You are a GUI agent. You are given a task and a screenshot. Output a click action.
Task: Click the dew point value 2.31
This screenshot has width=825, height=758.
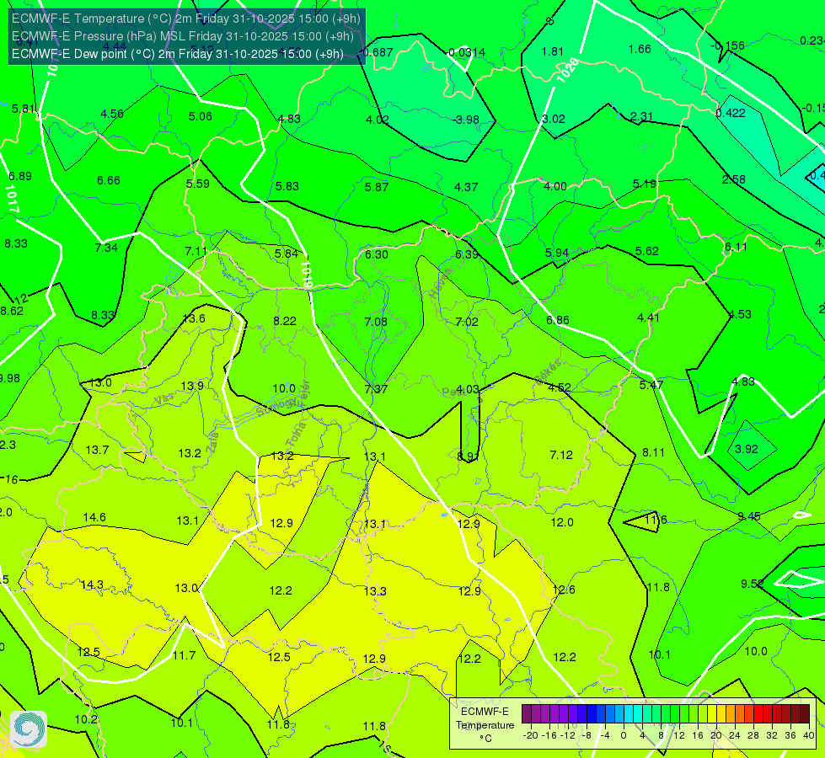642,117
